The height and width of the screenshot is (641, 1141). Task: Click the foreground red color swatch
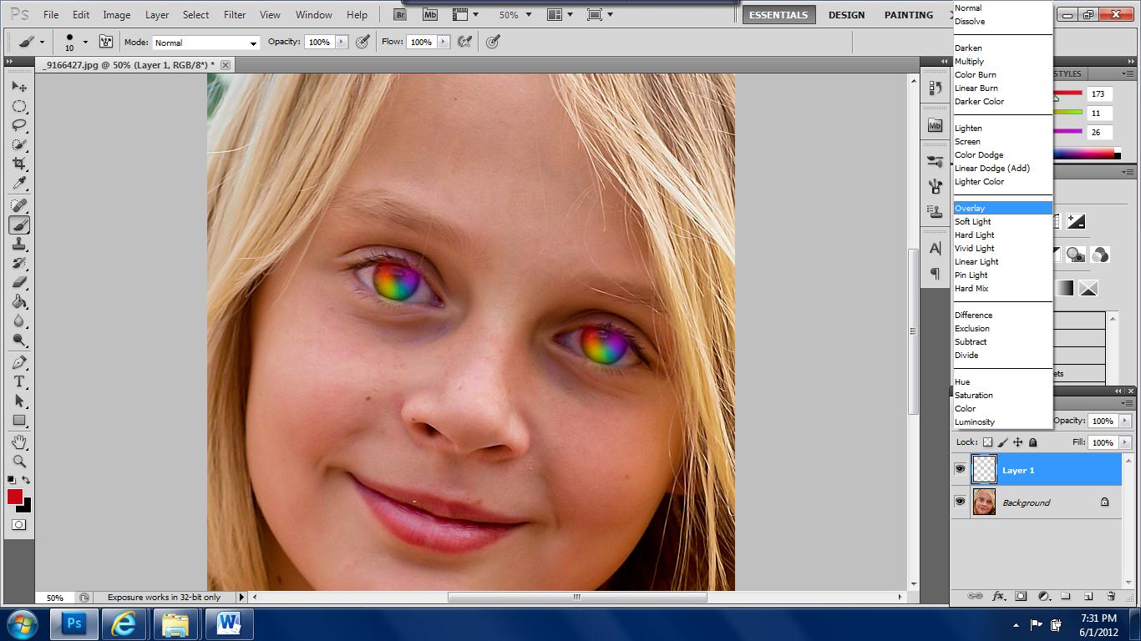point(15,497)
